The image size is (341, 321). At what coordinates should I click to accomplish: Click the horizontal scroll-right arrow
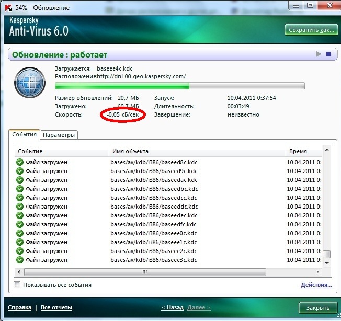pos(318,272)
